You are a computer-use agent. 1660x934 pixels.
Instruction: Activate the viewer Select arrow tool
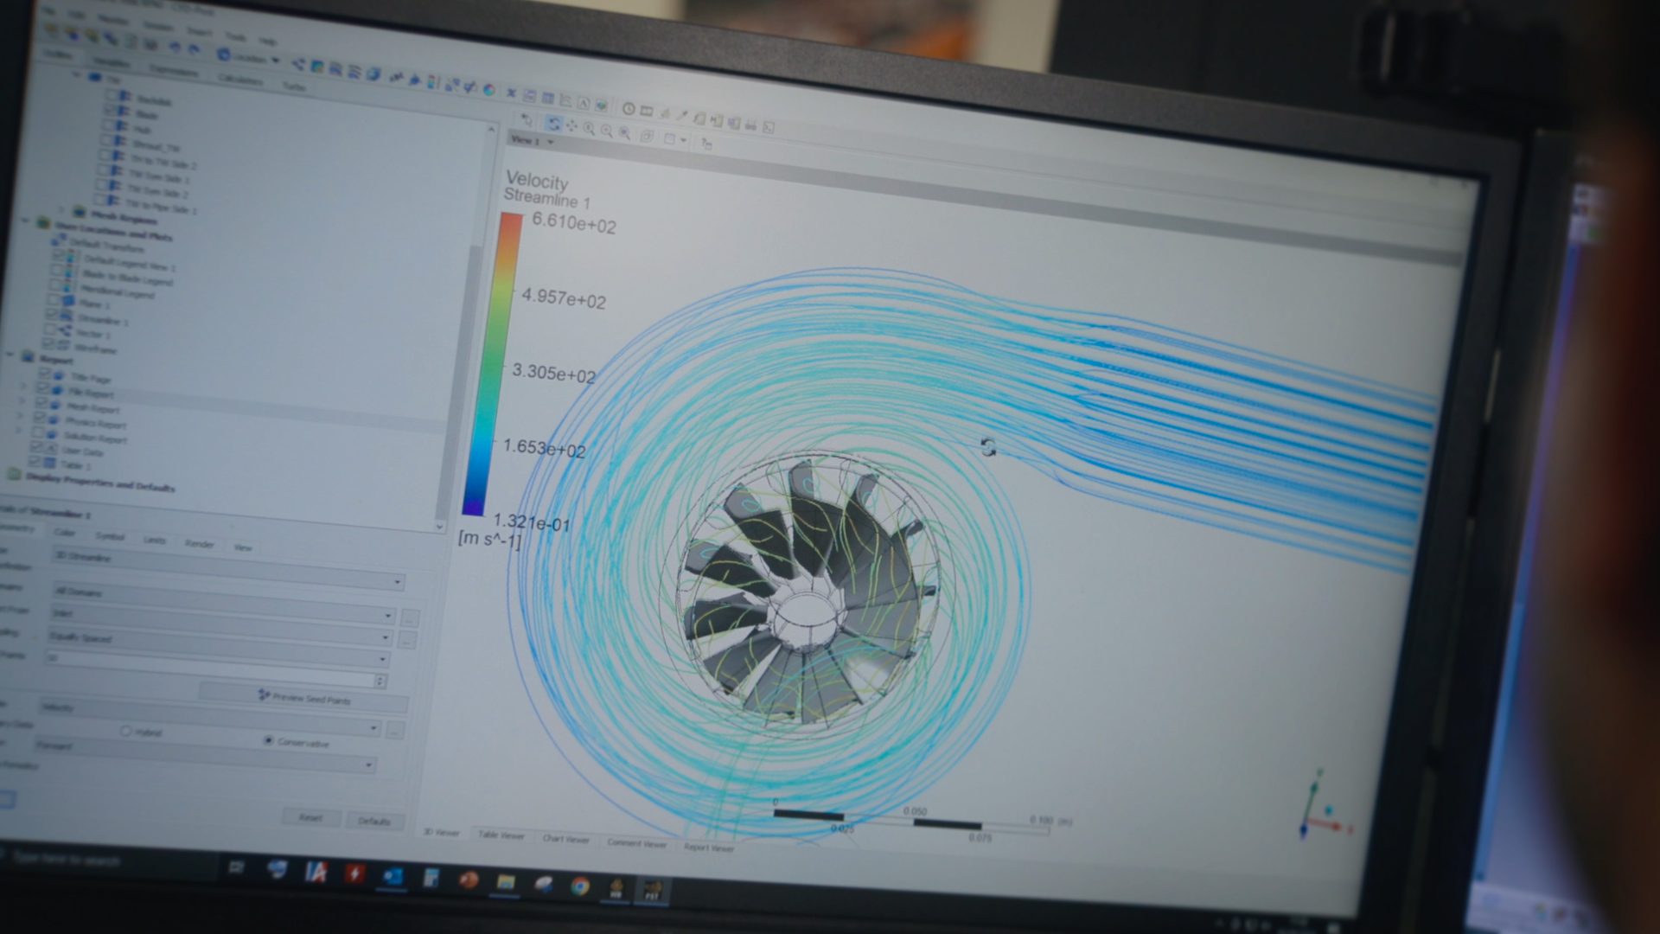pos(527,120)
